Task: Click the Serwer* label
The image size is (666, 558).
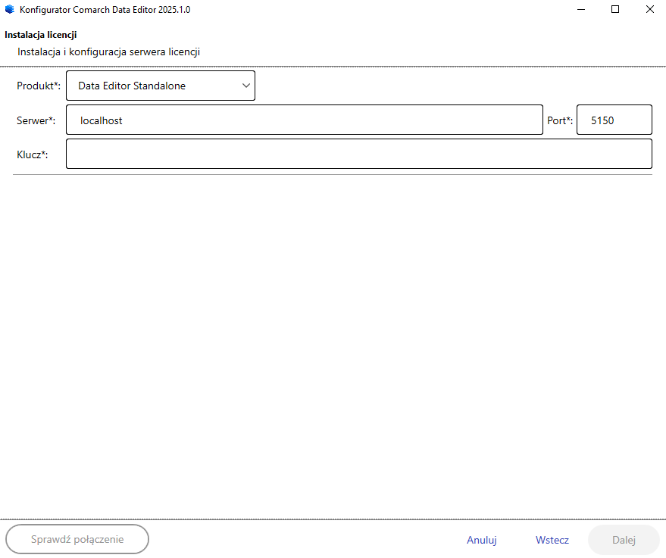Action: coord(36,120)
